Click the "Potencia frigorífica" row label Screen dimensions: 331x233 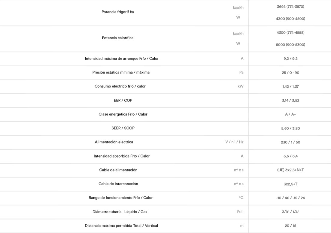pos(117,12)
